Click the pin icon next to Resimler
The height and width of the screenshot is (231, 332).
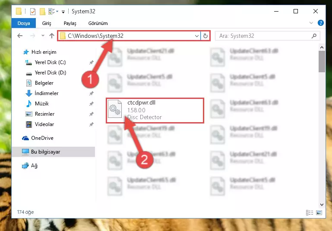pyautogui.click(x=91, y=114)
